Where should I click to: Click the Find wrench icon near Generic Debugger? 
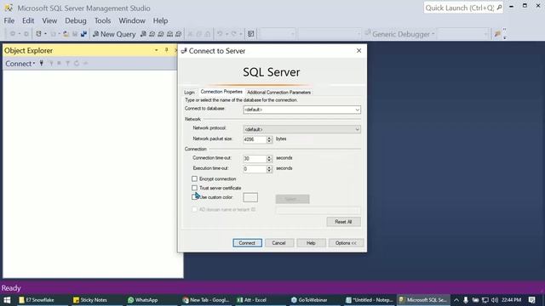coord(497,34)
